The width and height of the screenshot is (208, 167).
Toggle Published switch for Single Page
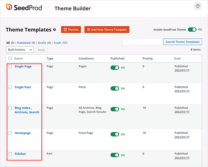point(115,67)
